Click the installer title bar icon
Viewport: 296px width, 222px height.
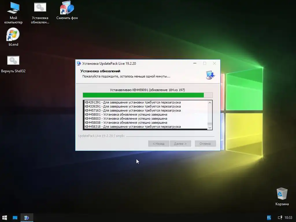click(79, 63)
